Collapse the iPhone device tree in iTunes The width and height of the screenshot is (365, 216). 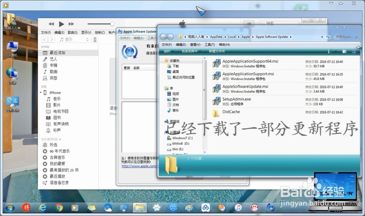[41, 92]
